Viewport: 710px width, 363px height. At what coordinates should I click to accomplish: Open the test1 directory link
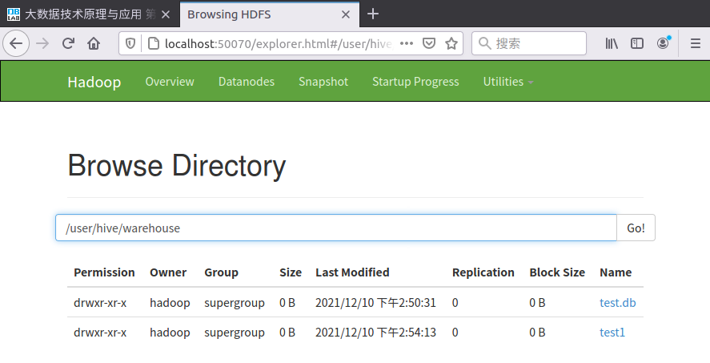(612, 332)
